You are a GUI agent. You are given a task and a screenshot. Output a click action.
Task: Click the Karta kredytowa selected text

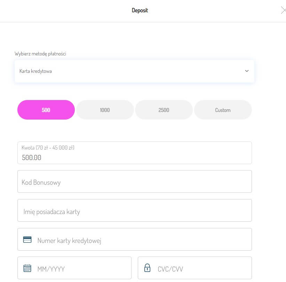[35, 71]
